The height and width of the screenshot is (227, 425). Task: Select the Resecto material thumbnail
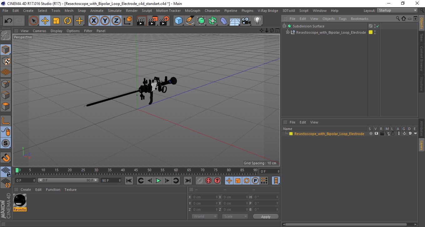pos(20,200)
